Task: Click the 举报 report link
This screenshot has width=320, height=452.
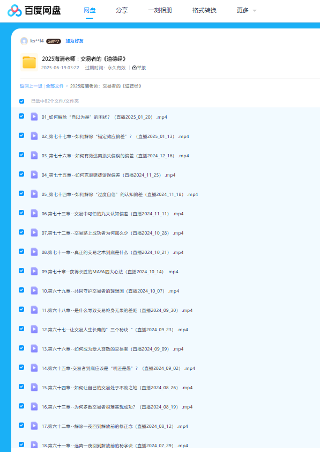Action: [142, 68]
